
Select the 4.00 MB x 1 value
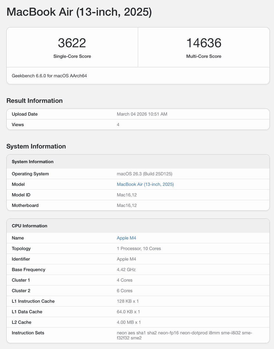(129, 322)
